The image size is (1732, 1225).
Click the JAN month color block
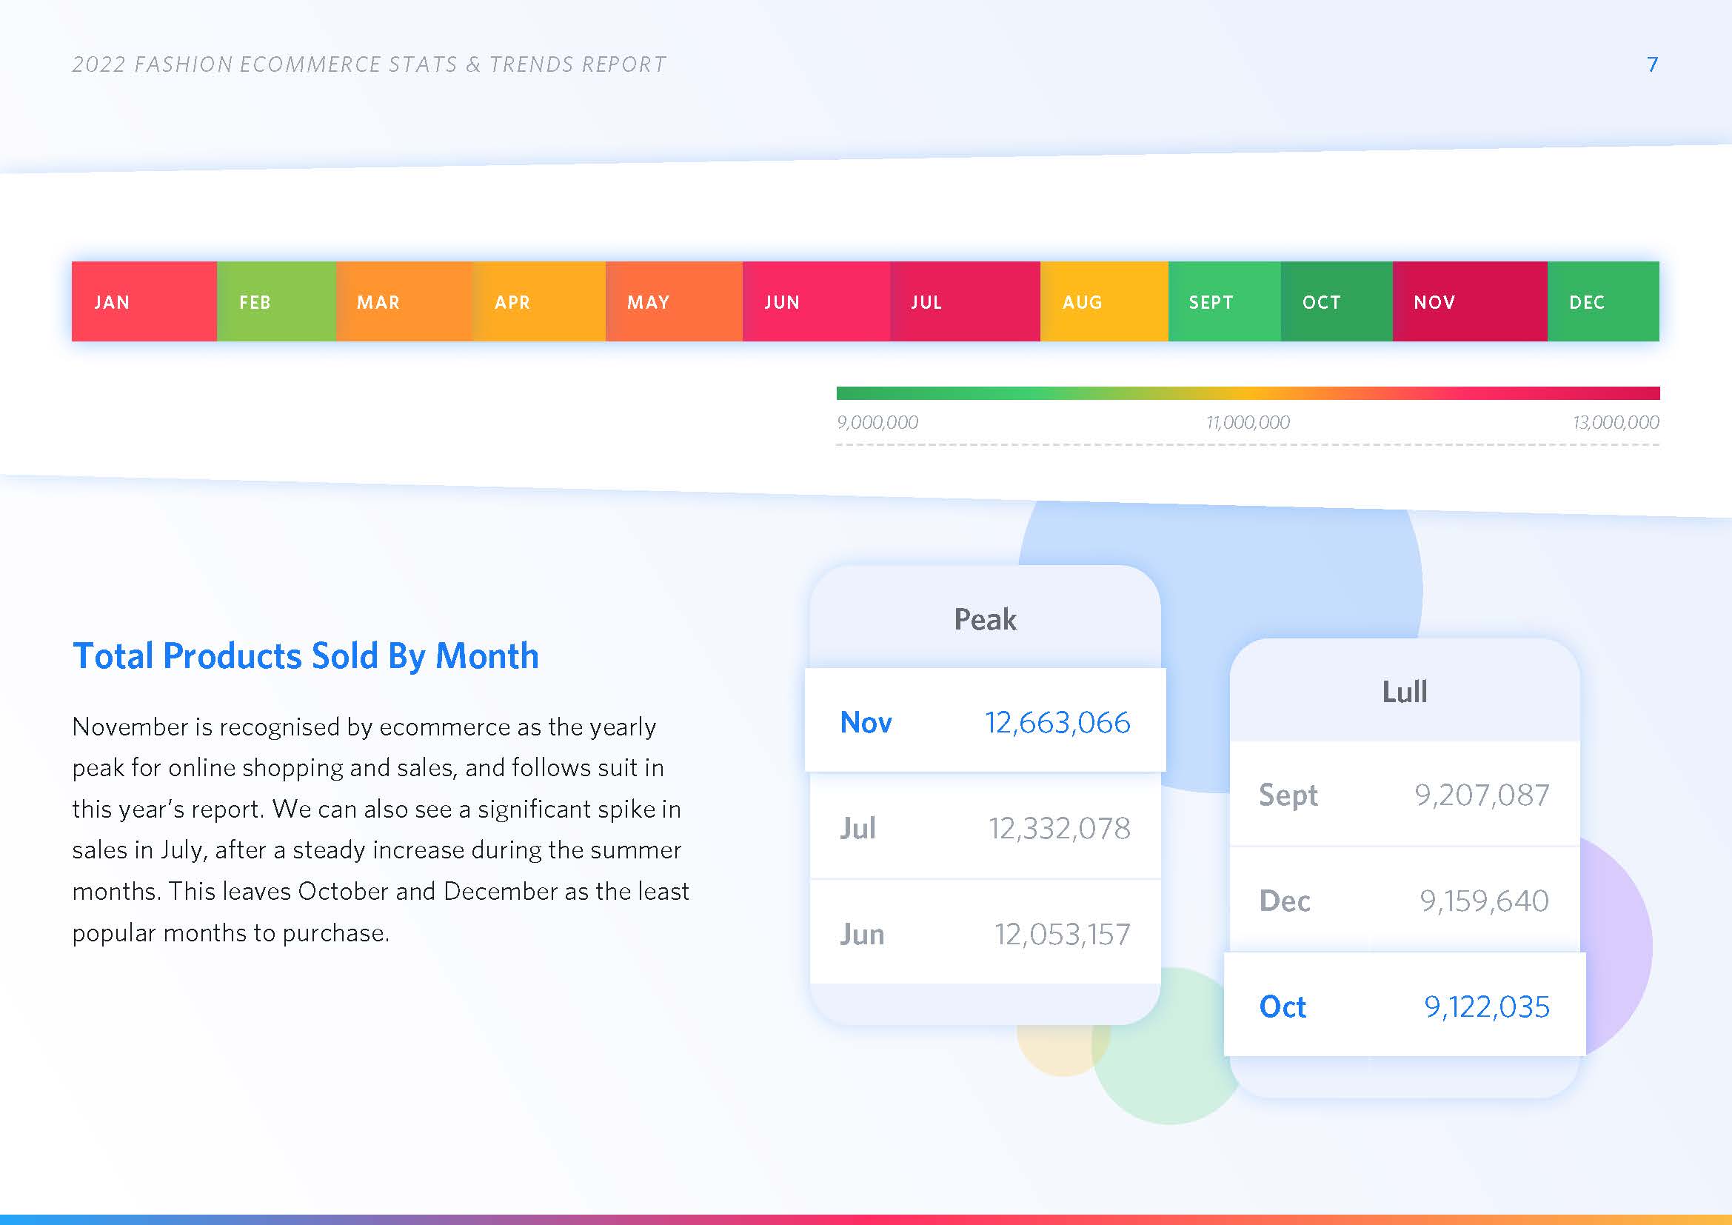coord(144,301)
